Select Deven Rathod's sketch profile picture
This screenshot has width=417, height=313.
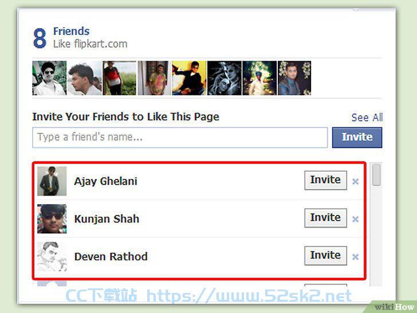pos(52,257)
